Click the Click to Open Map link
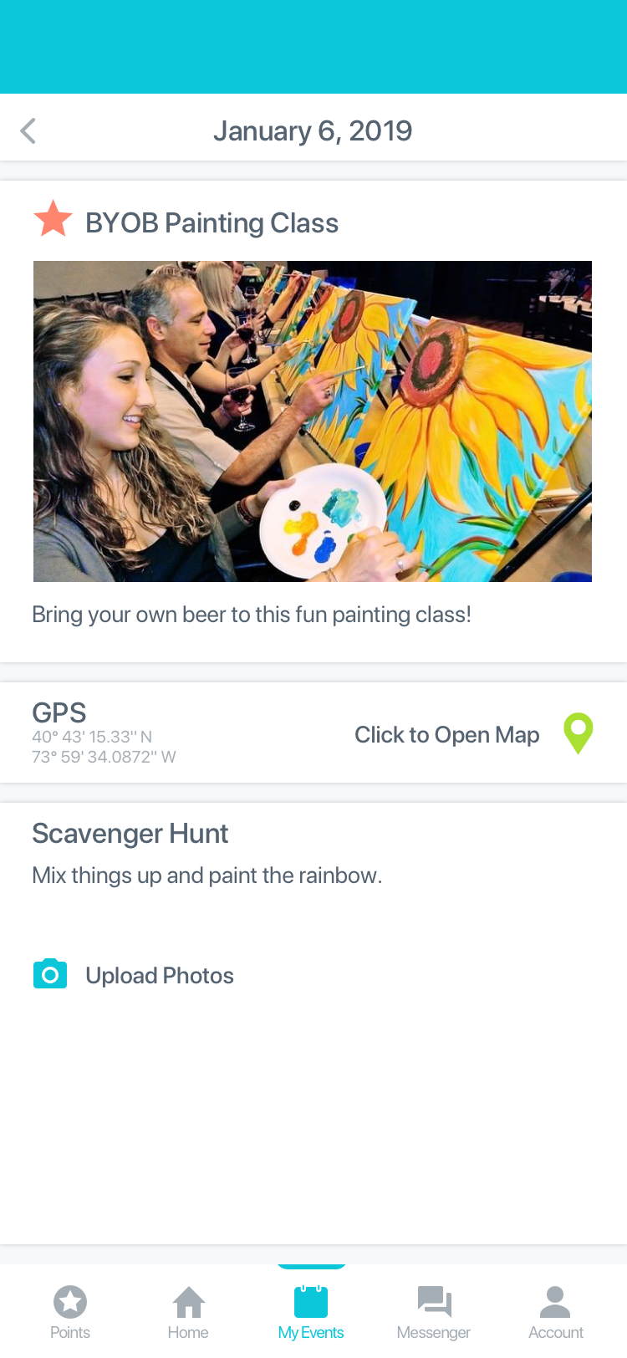The width and height of the screenshot is (627, 1358). point(447,735)
